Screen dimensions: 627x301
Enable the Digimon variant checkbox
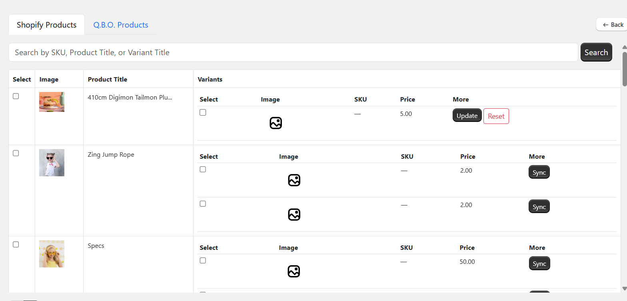coord(203,112)
